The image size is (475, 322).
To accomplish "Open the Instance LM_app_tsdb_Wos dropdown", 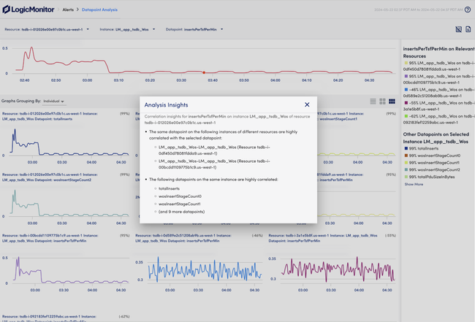I will (127, 29).
